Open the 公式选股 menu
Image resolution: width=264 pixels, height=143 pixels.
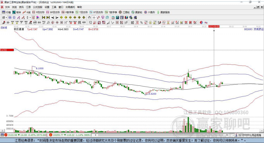pyautogui.click(x=38, y=7)
